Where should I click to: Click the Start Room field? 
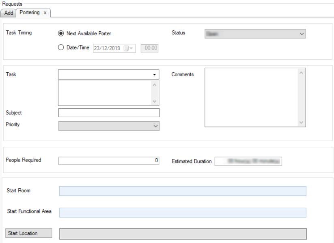click(183, 191)
